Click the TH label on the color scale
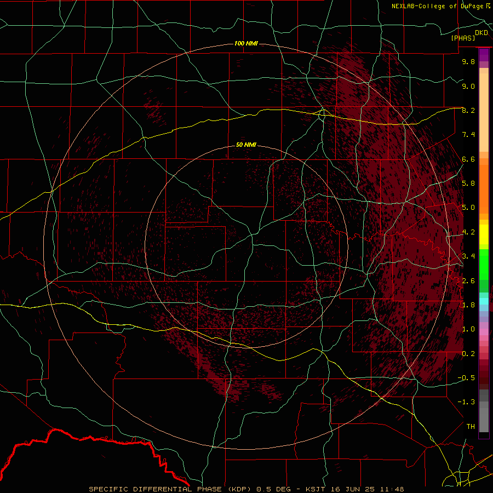Viewport: 493px width, 493px height. click(471, 426)
